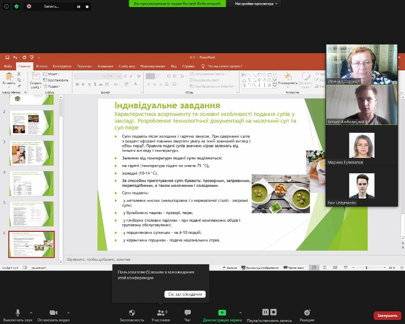Image resolution: width=405 pixels, height=324 pixels.
Task: Toggle the Заметки notes pane button
Action: pyautogui.click(x=230, y=268)
